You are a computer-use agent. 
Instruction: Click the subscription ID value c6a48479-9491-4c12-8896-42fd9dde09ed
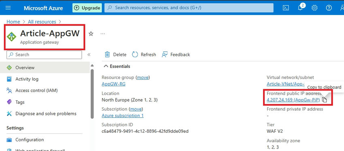pyautogui.click(x=145, y=132)
